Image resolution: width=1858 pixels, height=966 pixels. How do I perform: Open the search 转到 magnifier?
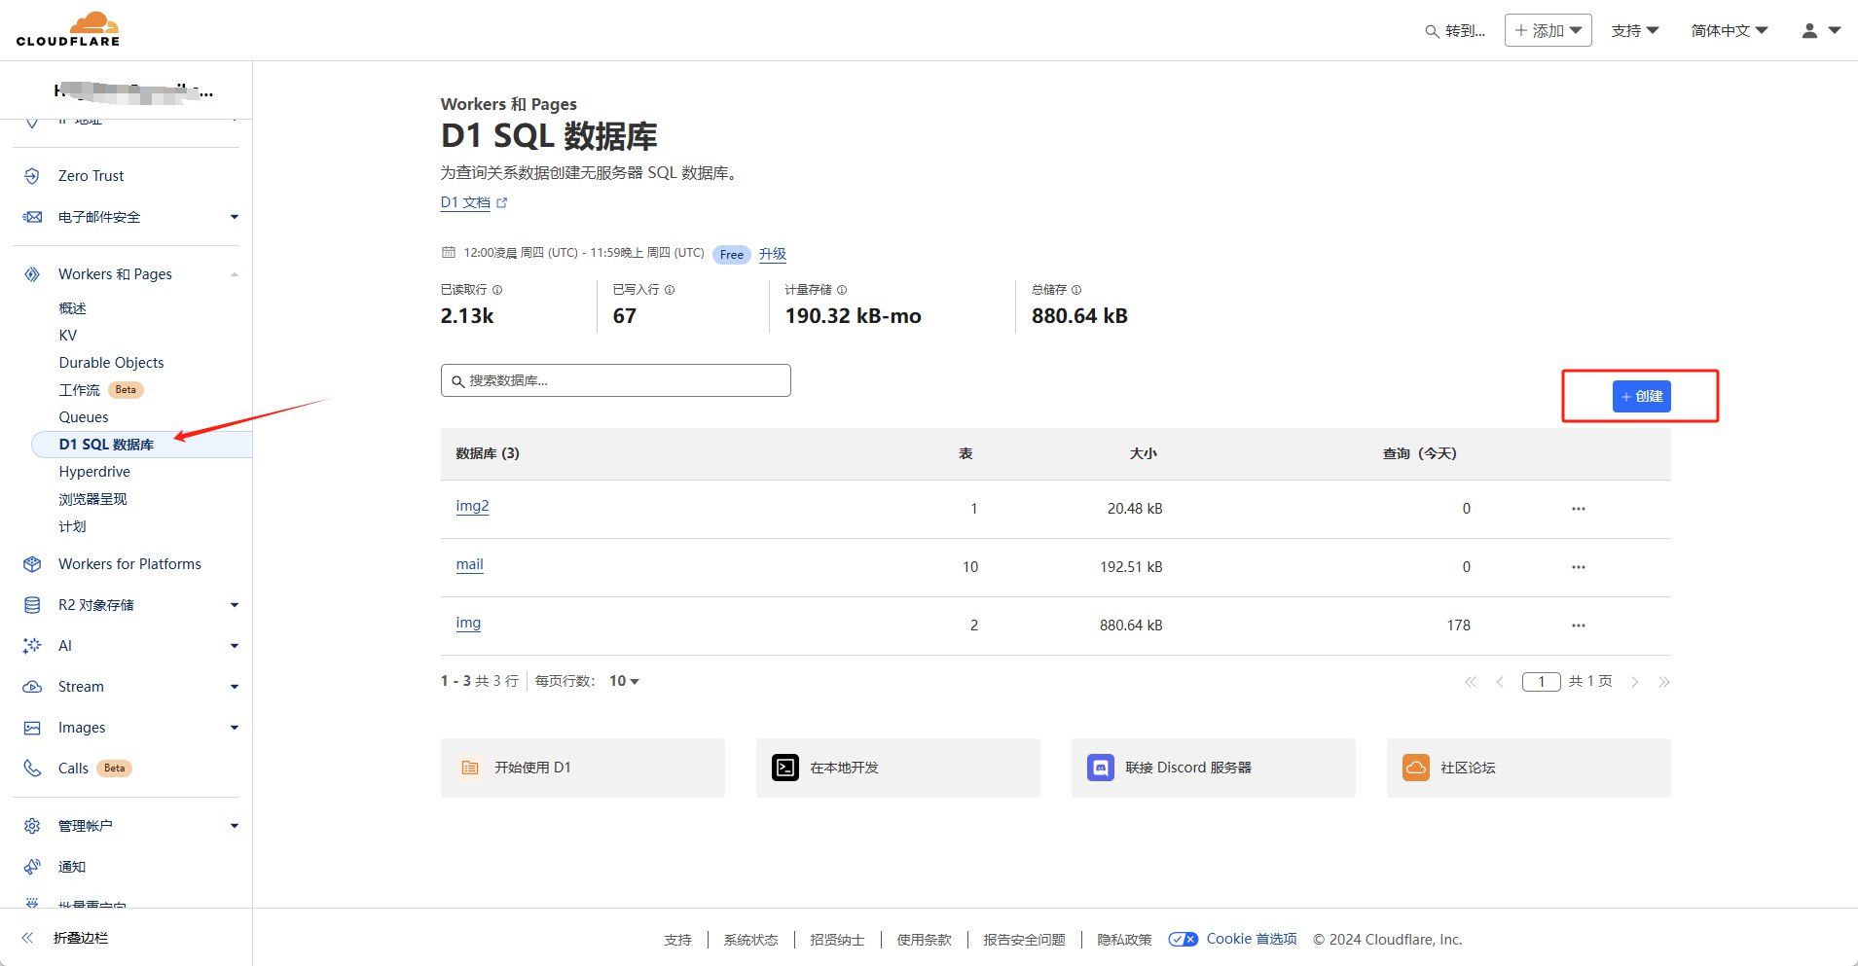pos(1432,31)
